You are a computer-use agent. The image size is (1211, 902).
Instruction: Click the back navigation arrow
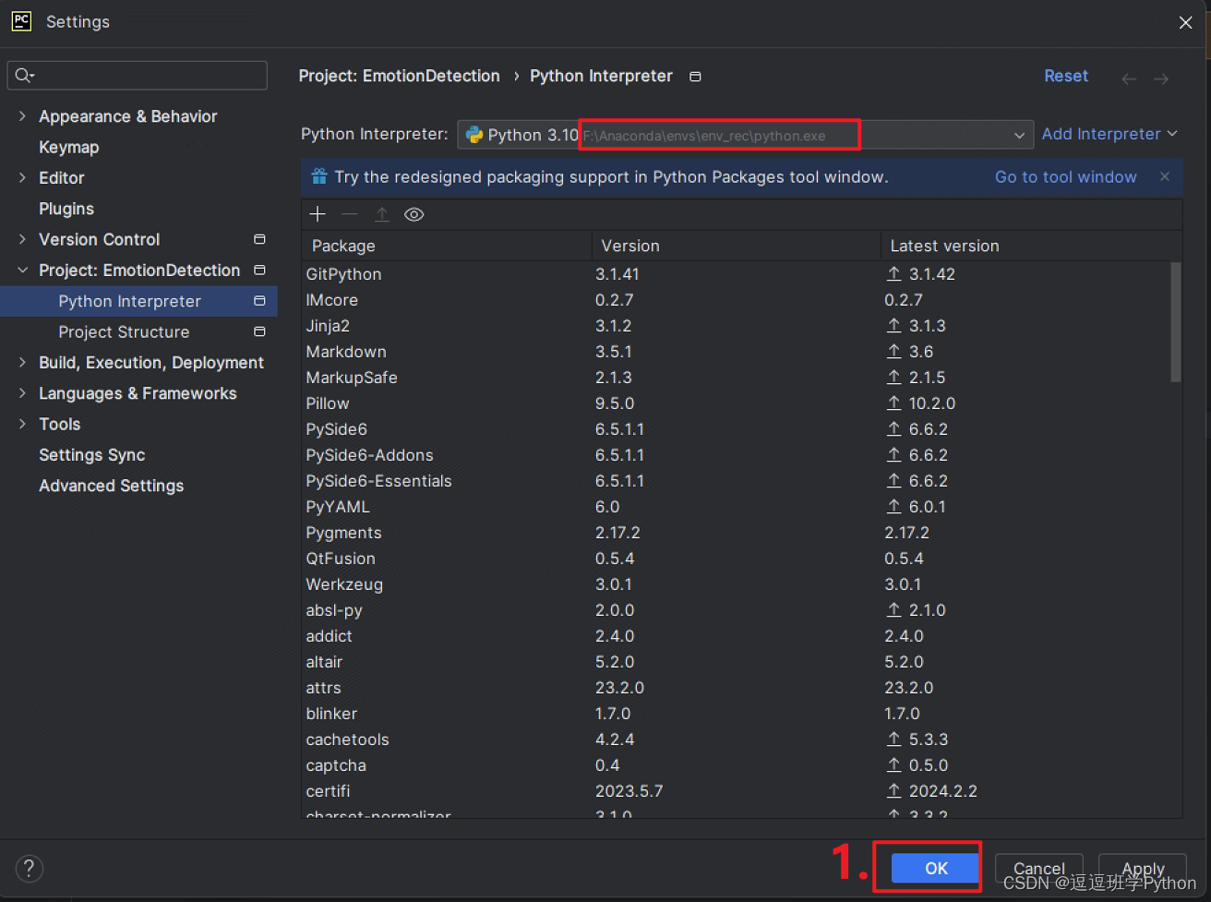click(1128, 78)
